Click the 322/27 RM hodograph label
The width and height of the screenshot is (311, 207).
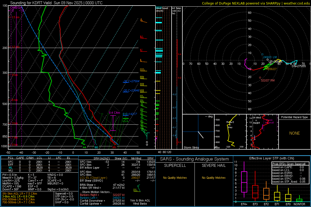(268, 80)
